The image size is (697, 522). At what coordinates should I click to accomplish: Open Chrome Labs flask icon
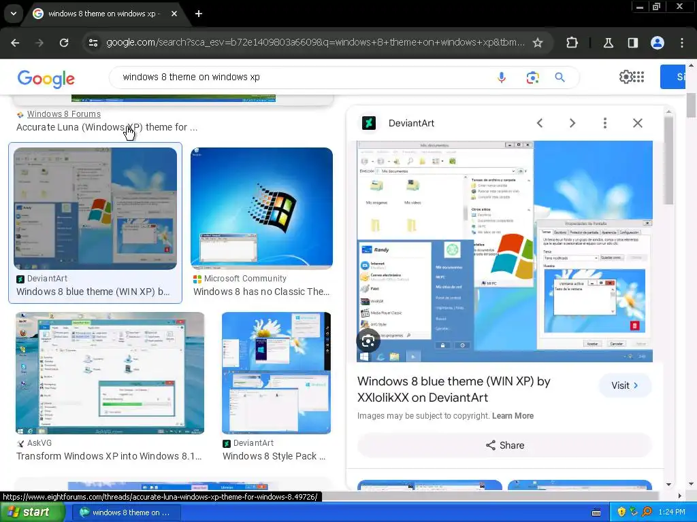click(x=608, y=43)
